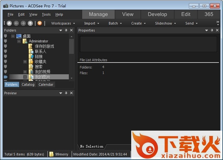223x160 pixels.
Task: Select the Folders tab
Action: (x=12, y=84)
